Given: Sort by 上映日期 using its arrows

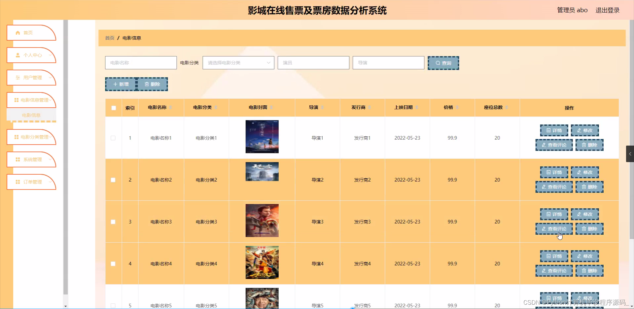Looking at the screenshot, I should coord(417,107).
